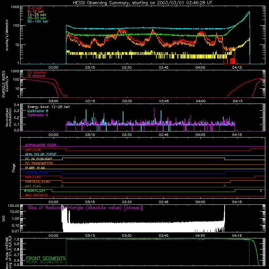
Task: Click 03:00 under the modulation panel
Action: tap(53, 135)
